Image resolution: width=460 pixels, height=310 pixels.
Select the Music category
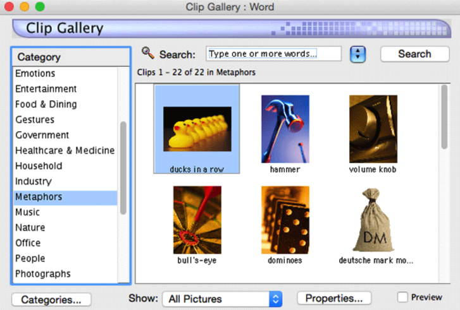click(65, 212)
